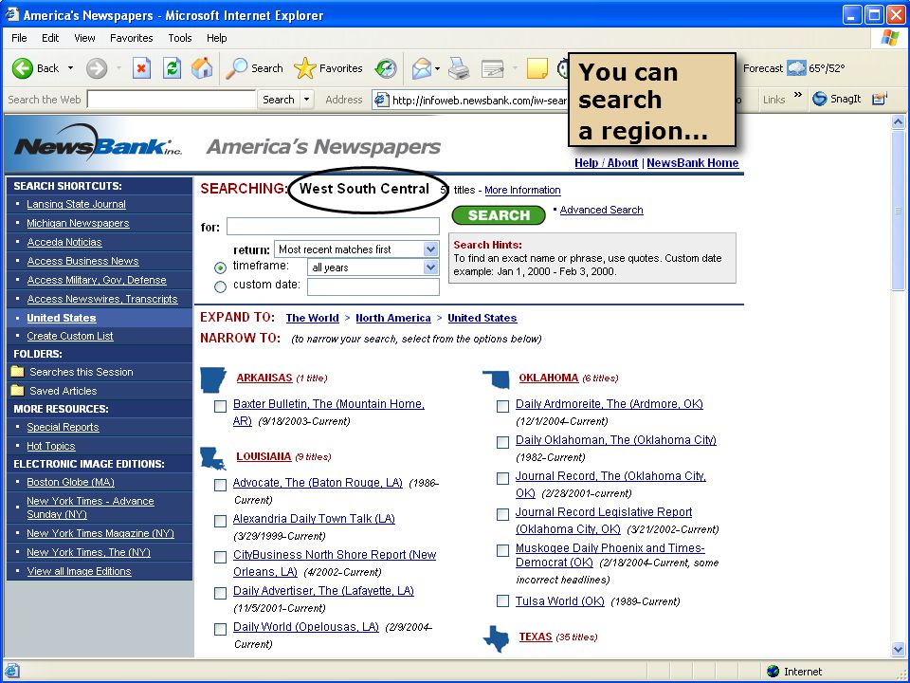This screenshot has width=910, height=683.
Task: Open the return sort order dropdown
Action: [430, 249]
